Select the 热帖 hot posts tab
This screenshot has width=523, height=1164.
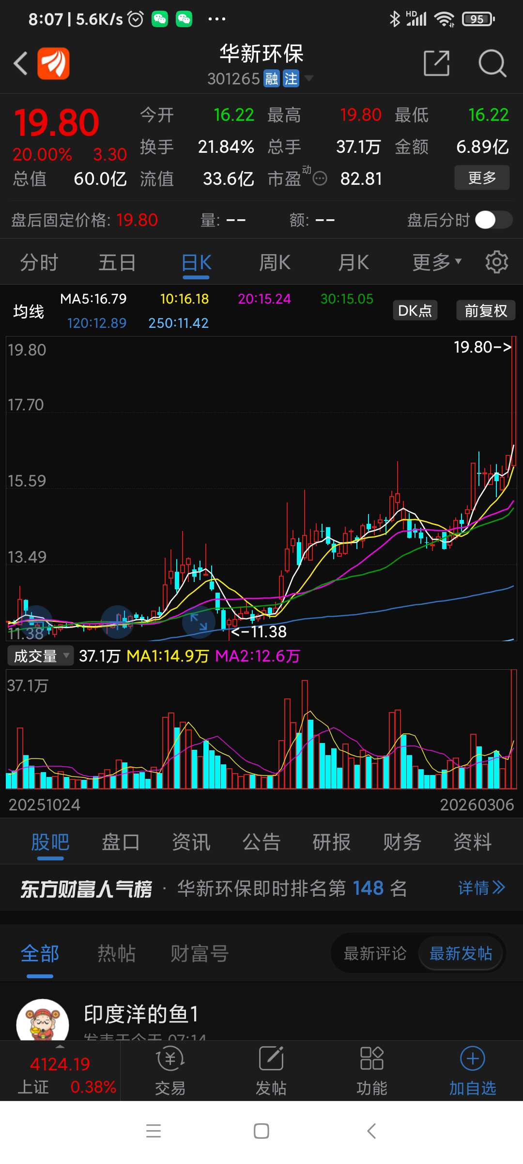point(117,954)
